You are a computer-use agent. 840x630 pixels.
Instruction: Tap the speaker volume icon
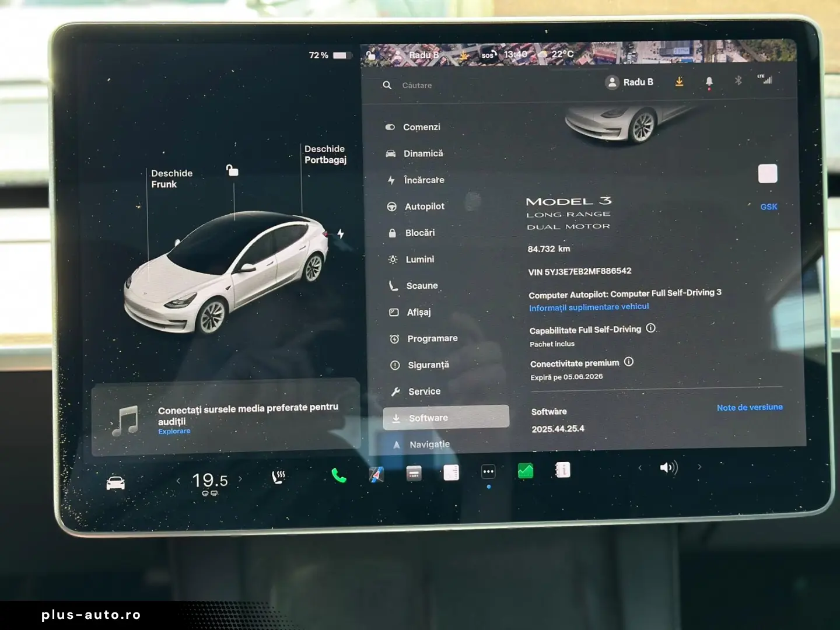click(668, 467)
